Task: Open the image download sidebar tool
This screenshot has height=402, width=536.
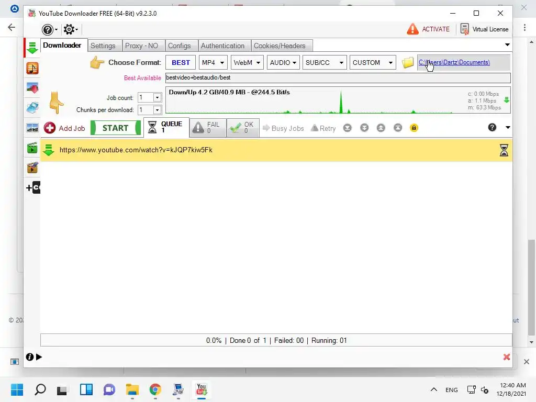Action: [32, 88]
